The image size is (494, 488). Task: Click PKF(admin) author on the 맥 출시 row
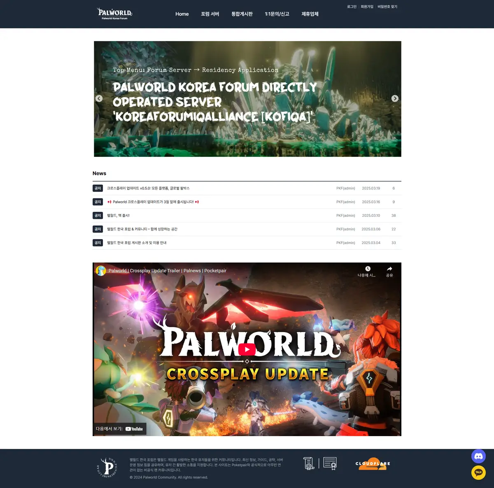click(x=345, y=216)
